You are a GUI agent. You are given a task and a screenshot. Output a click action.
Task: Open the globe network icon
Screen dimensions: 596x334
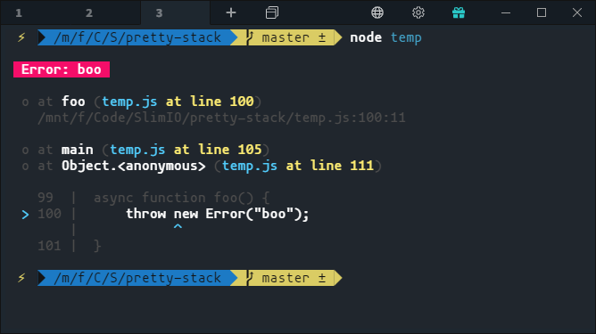377,12
